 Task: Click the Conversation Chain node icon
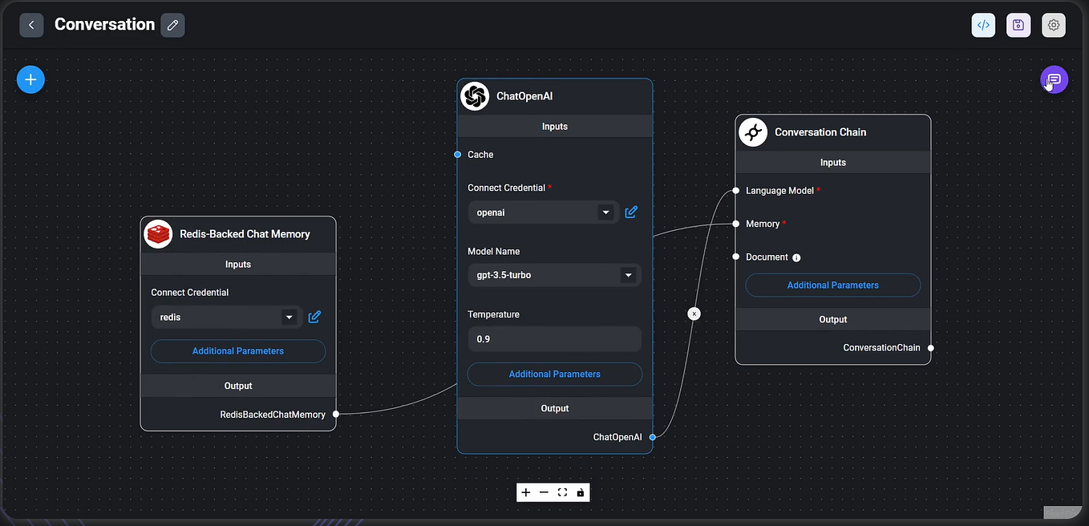(752, 131)
